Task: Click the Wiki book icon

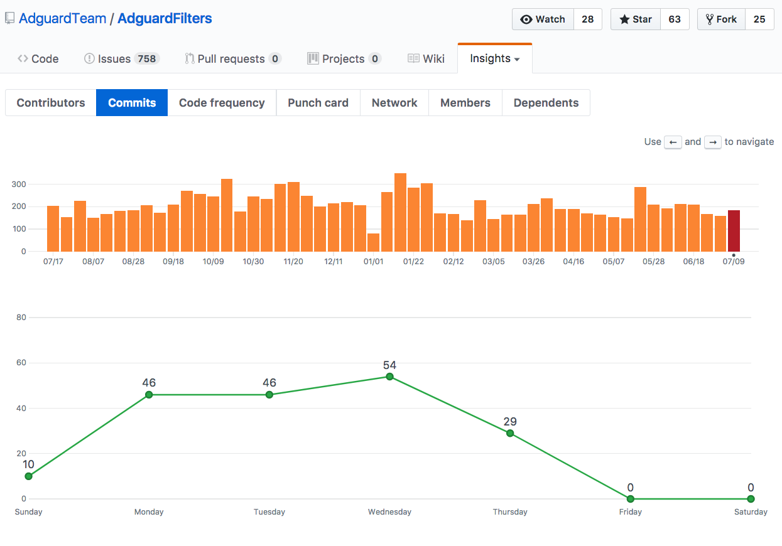Action: tap(413, 58)
